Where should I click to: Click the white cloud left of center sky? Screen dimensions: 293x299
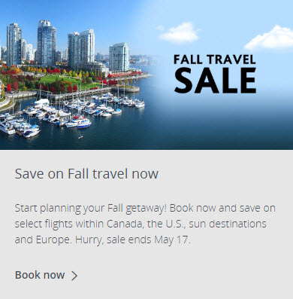[180, 32]
